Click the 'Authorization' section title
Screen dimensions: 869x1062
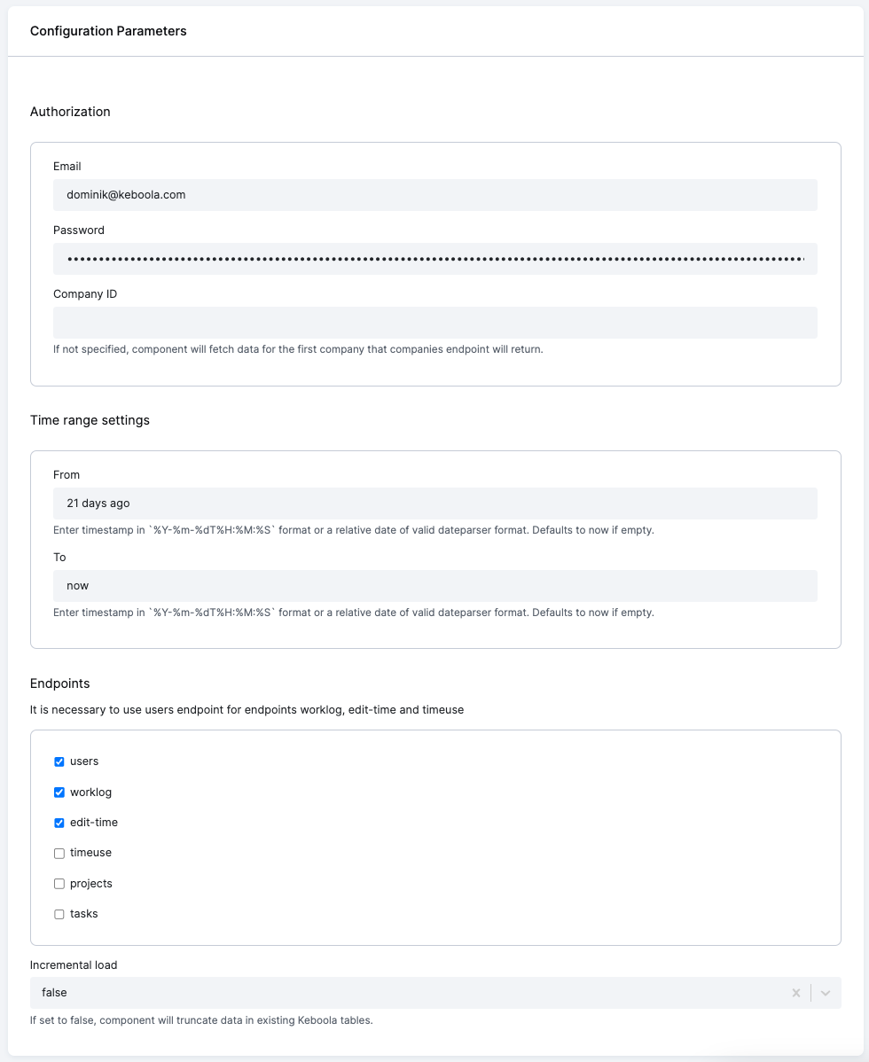[70, 112]
